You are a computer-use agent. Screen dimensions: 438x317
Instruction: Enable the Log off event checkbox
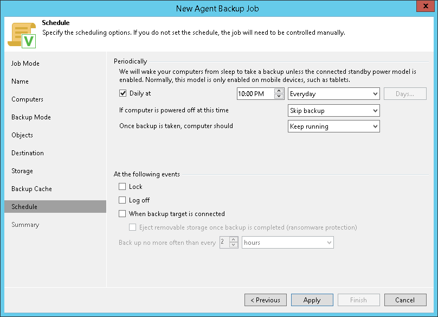click(123, 200)
